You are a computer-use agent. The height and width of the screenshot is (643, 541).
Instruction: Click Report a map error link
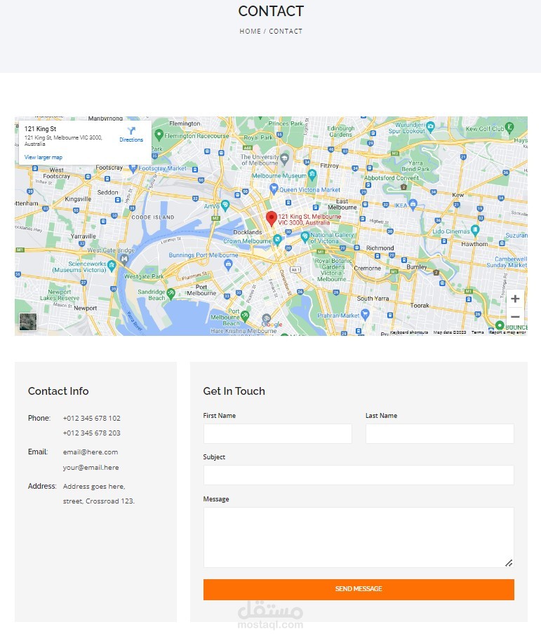point(507,332)
